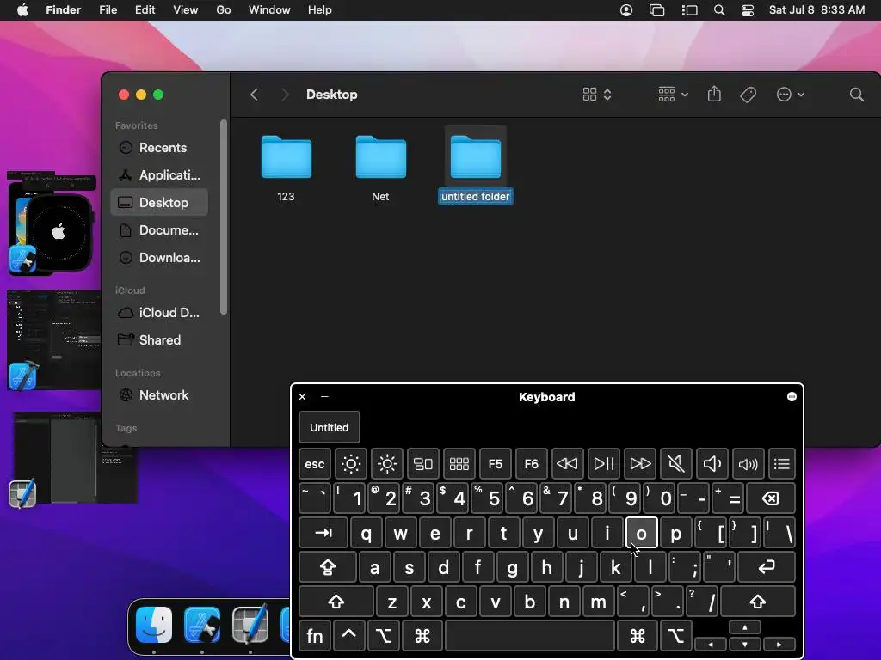Click the volume up key

coord(749,464)
